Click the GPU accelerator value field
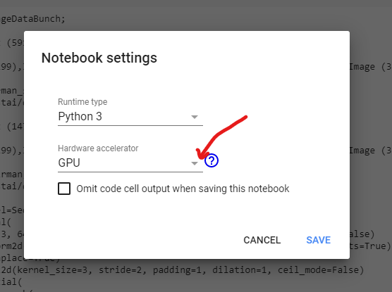Image resolution: width=392 pixels, height=292 pixels. point(130,163)
